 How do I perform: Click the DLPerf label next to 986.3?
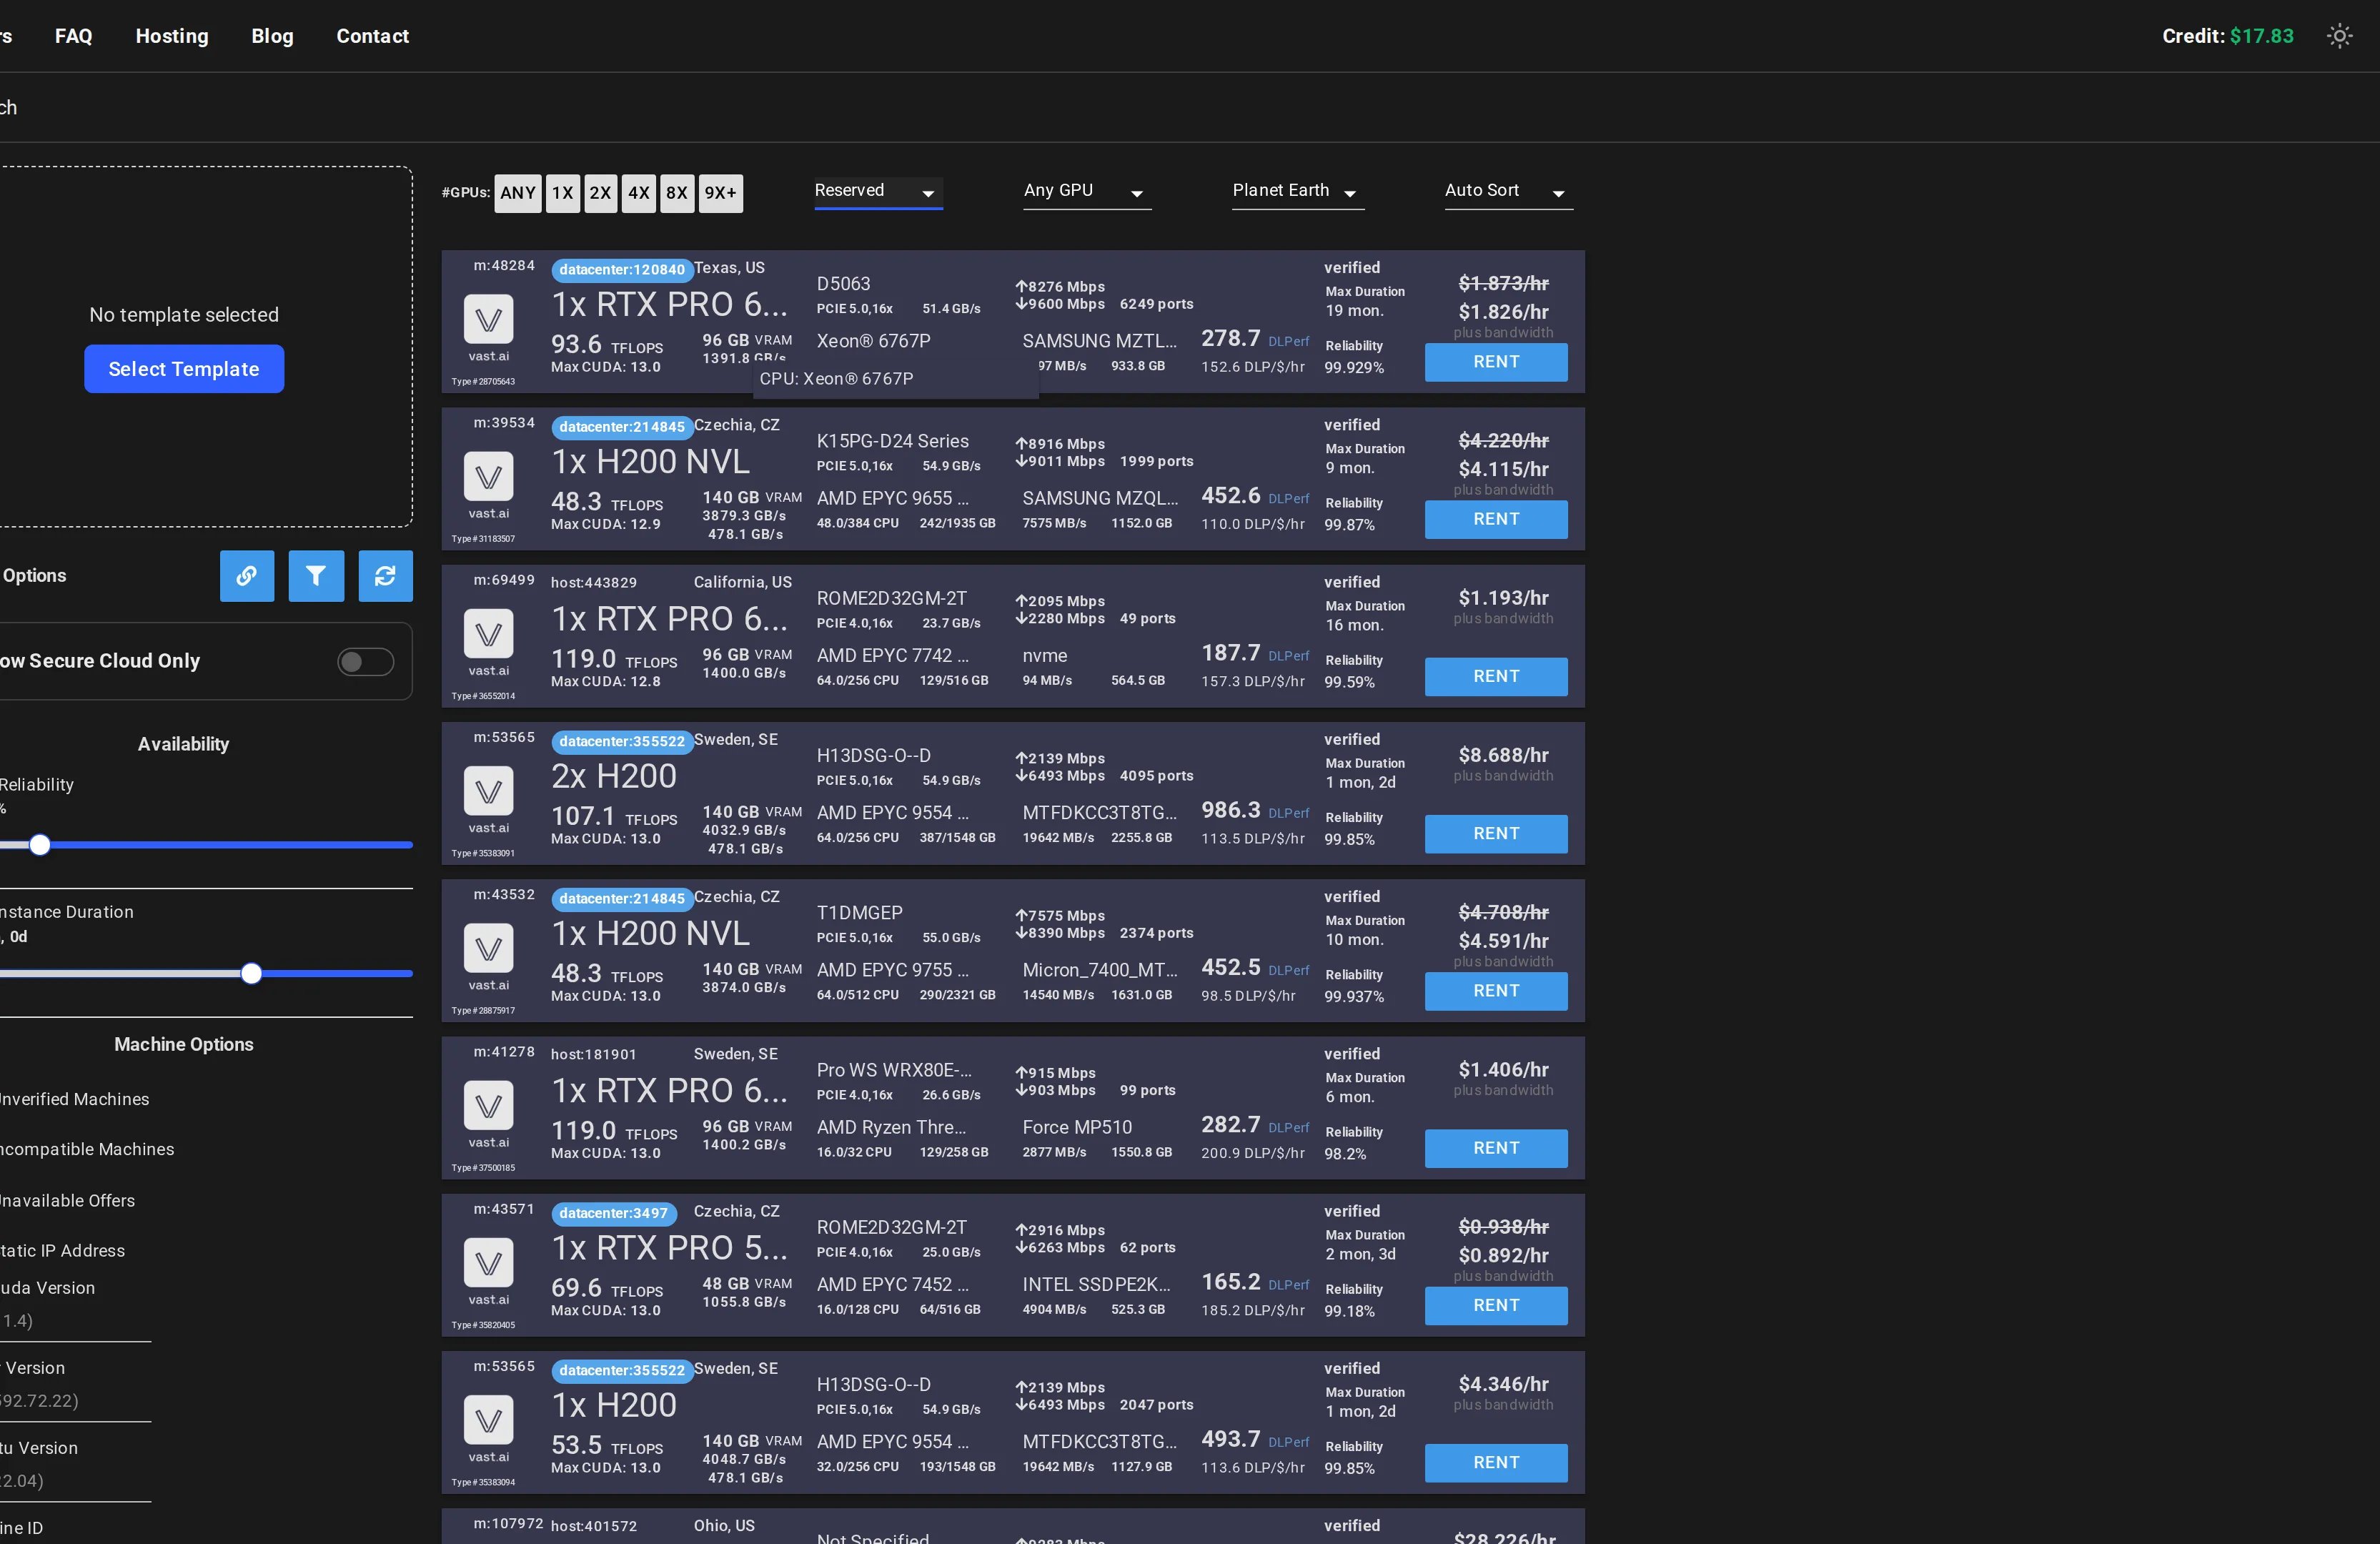[1288, 814]
